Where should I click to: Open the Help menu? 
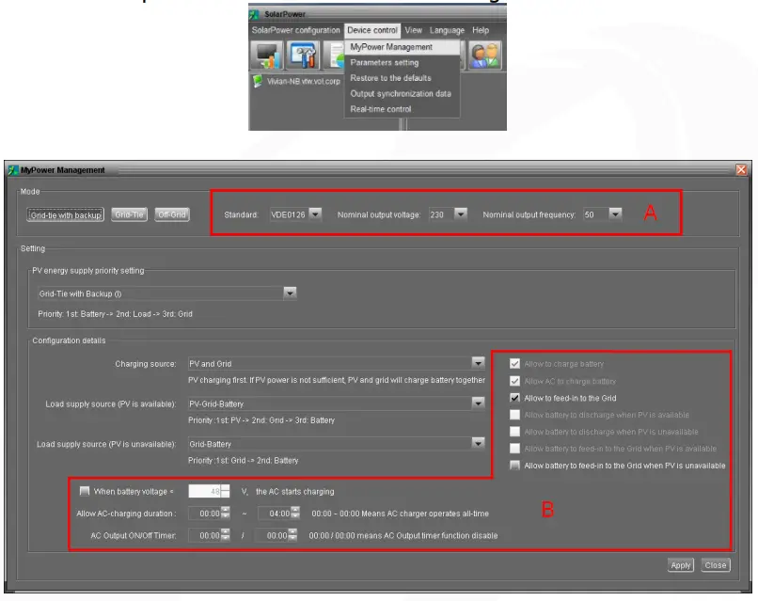[481, 30]
